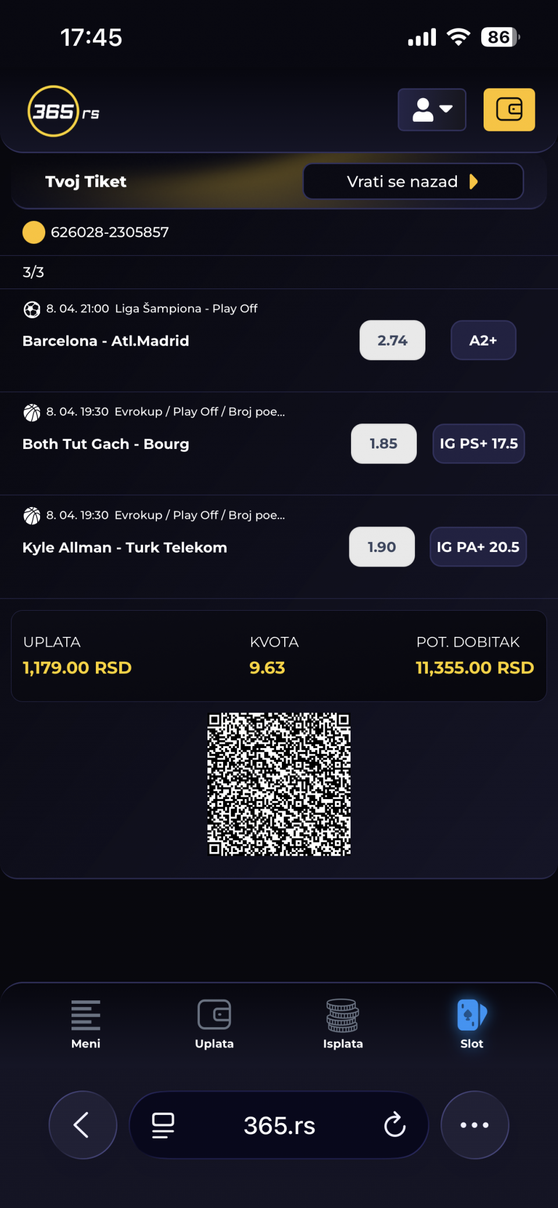The height and width of the screenshot is (1208, 558).
Task: Tap the yellow ticket status circle
Action: [x=34, y=232]
